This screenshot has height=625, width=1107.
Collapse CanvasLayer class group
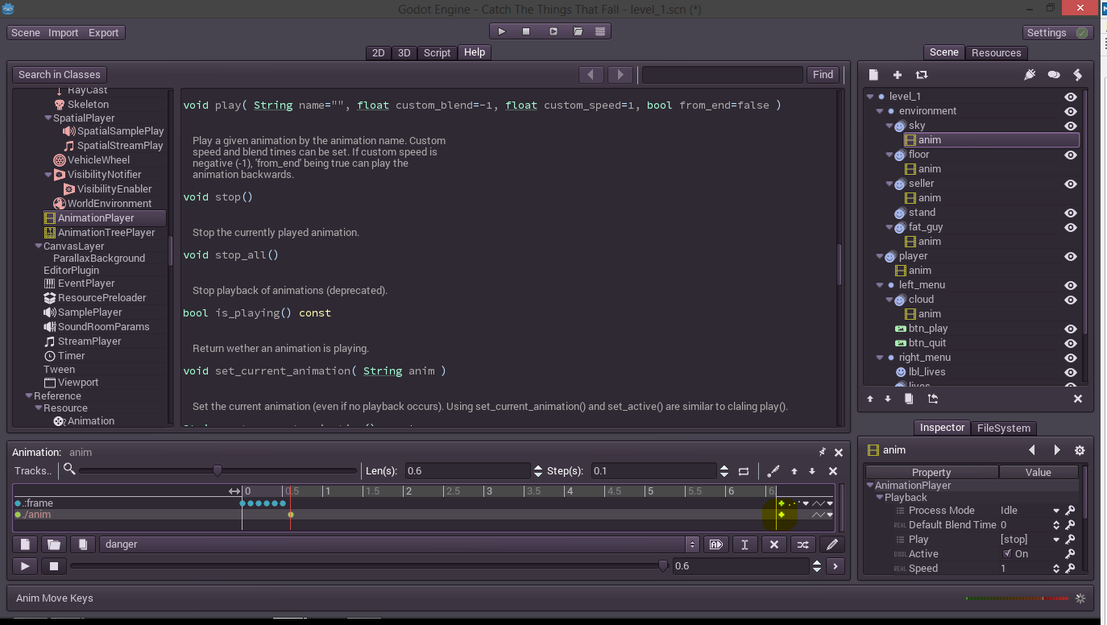click(x=38, y=246)
